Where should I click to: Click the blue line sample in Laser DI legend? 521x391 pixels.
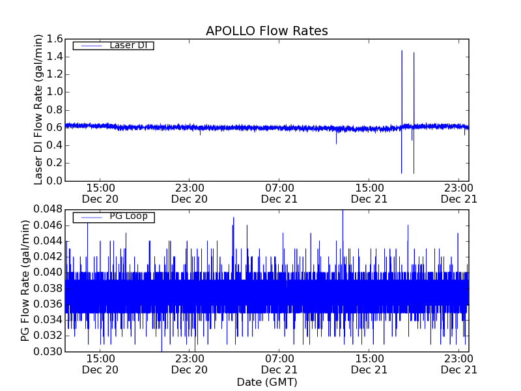click(x=90, y=46)
